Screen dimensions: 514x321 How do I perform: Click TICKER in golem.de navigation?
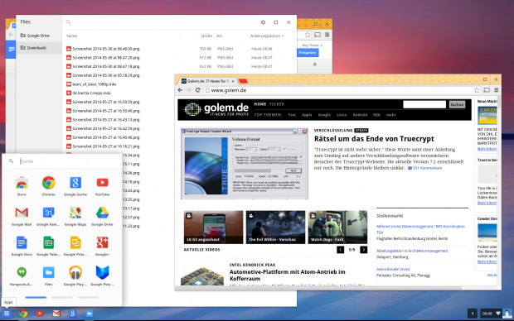[277, 104]
